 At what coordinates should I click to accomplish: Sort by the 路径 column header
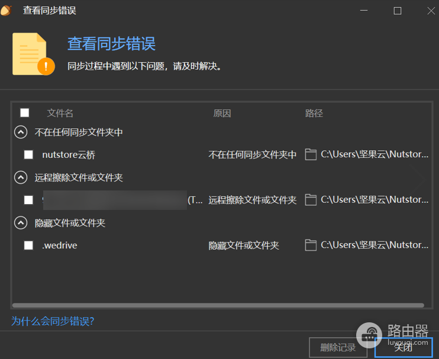point(314,114)
